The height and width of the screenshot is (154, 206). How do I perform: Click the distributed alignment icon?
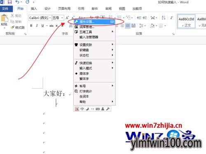tap(133, 25)
